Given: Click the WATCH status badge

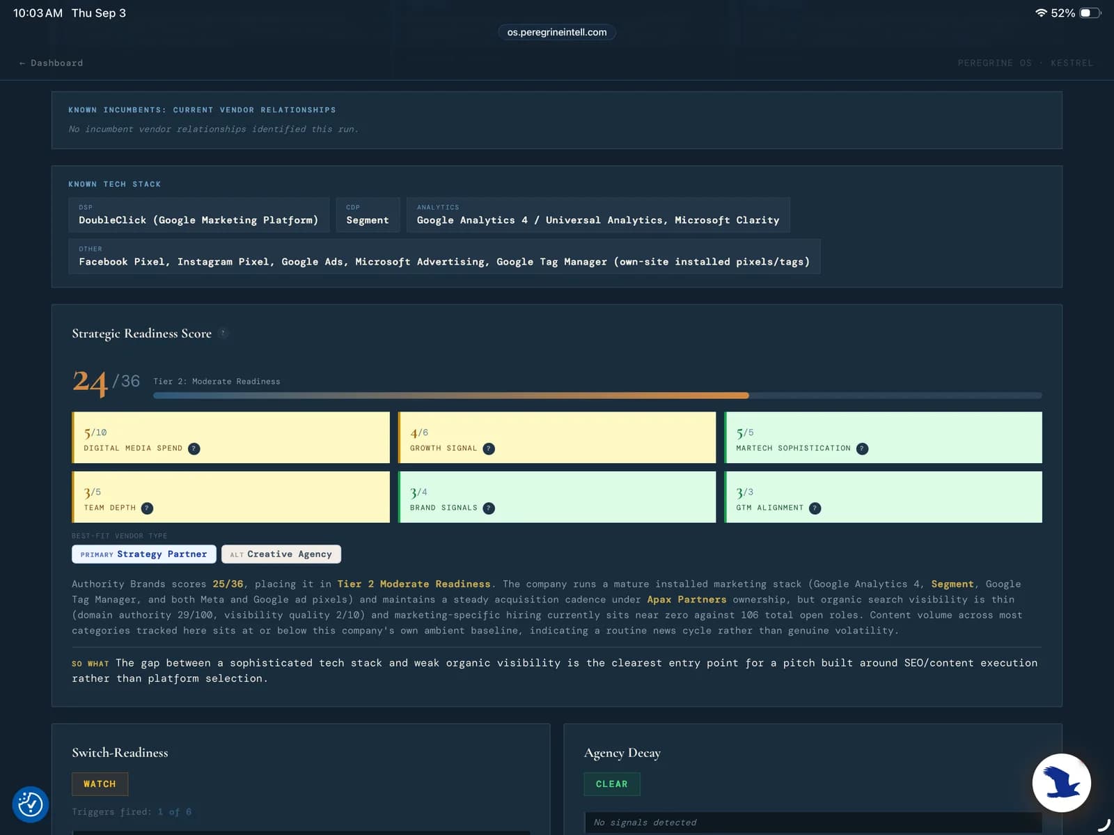Looking at the screenshot, I should (100, 784).
